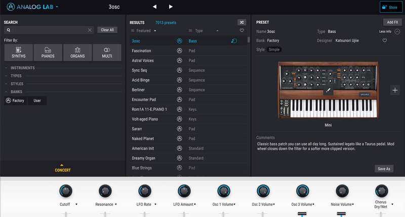Clear the search field with the X icon
The image size is (405, 217).
tap(90, 30)
